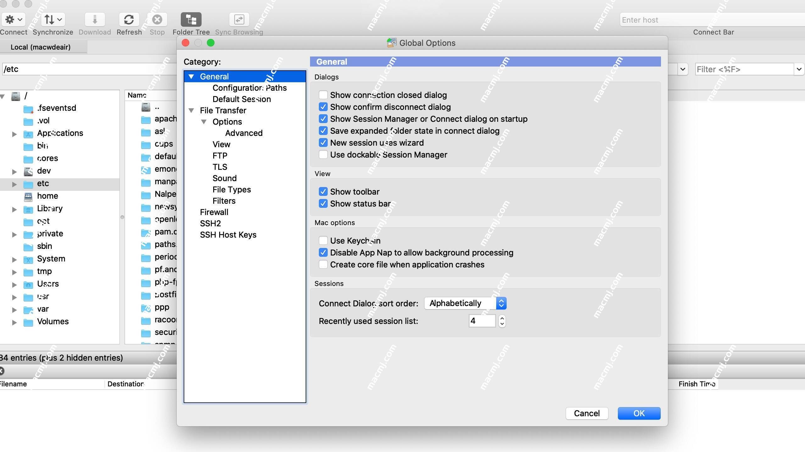805x452 pixels.
Task: Uncheck Show status bar option
Action: (x=323, y=203)
